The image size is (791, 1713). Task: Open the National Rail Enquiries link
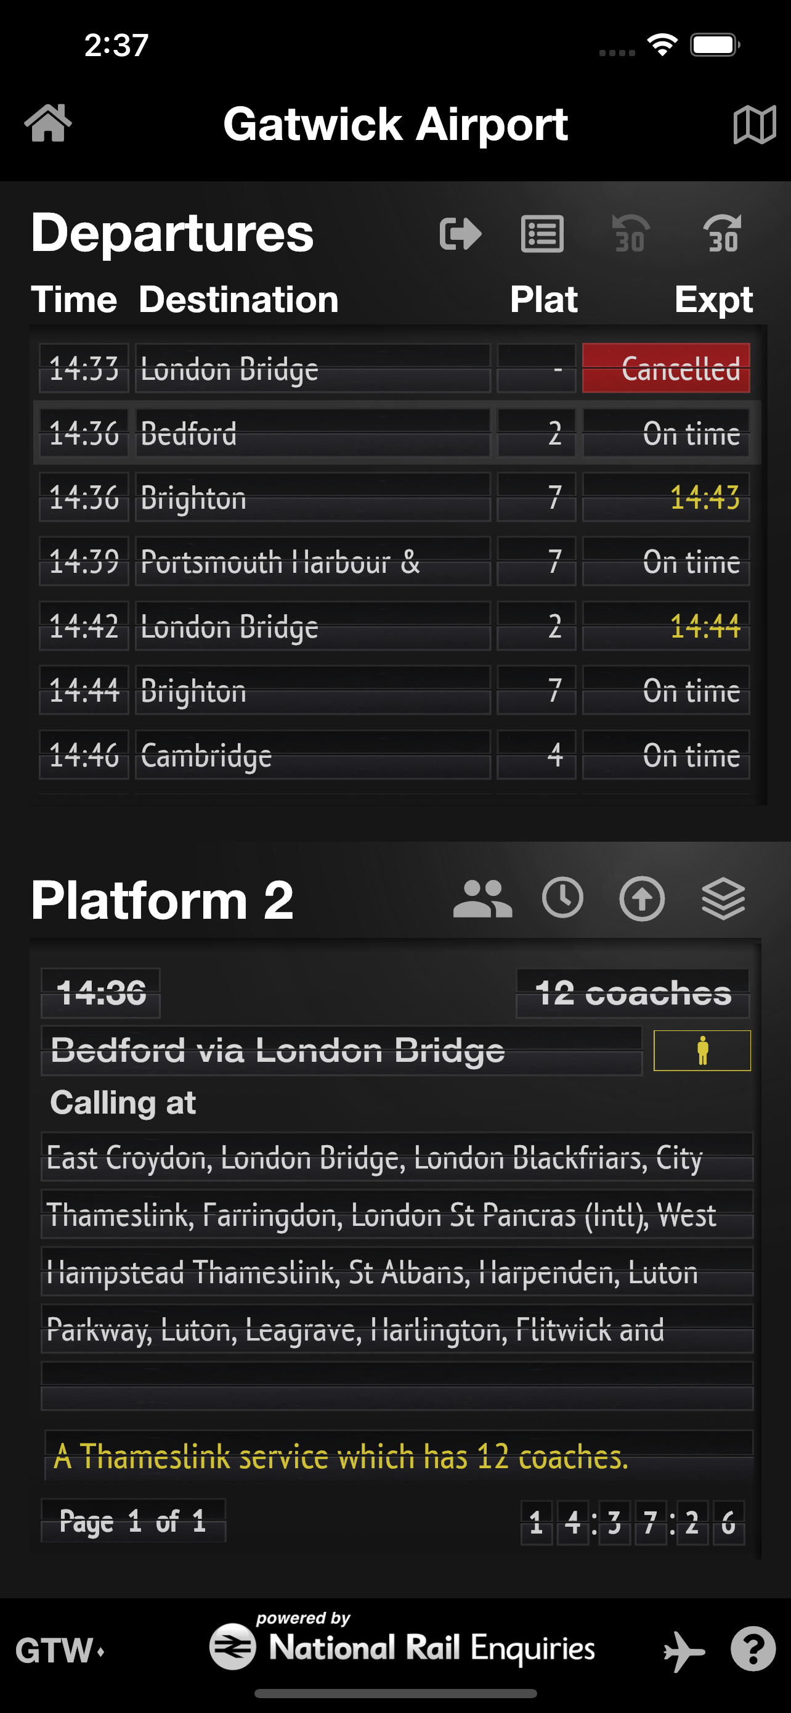tap(402, 1645)
